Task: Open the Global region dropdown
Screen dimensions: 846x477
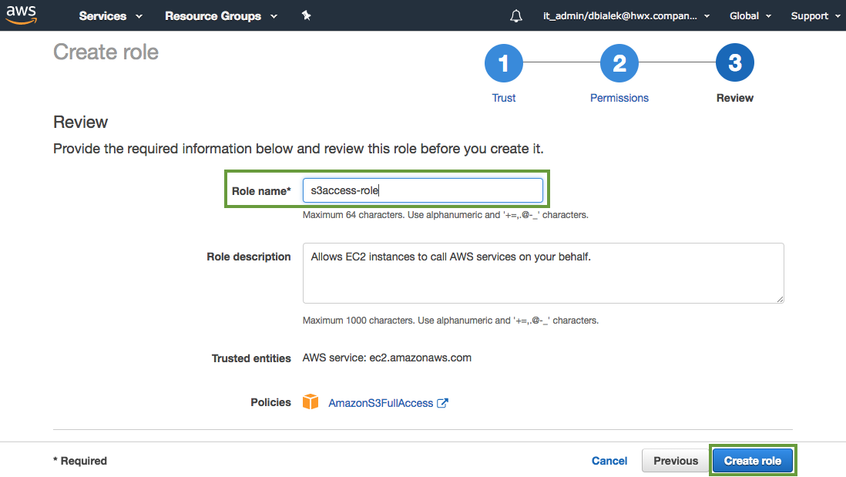Action: [750, 16]
